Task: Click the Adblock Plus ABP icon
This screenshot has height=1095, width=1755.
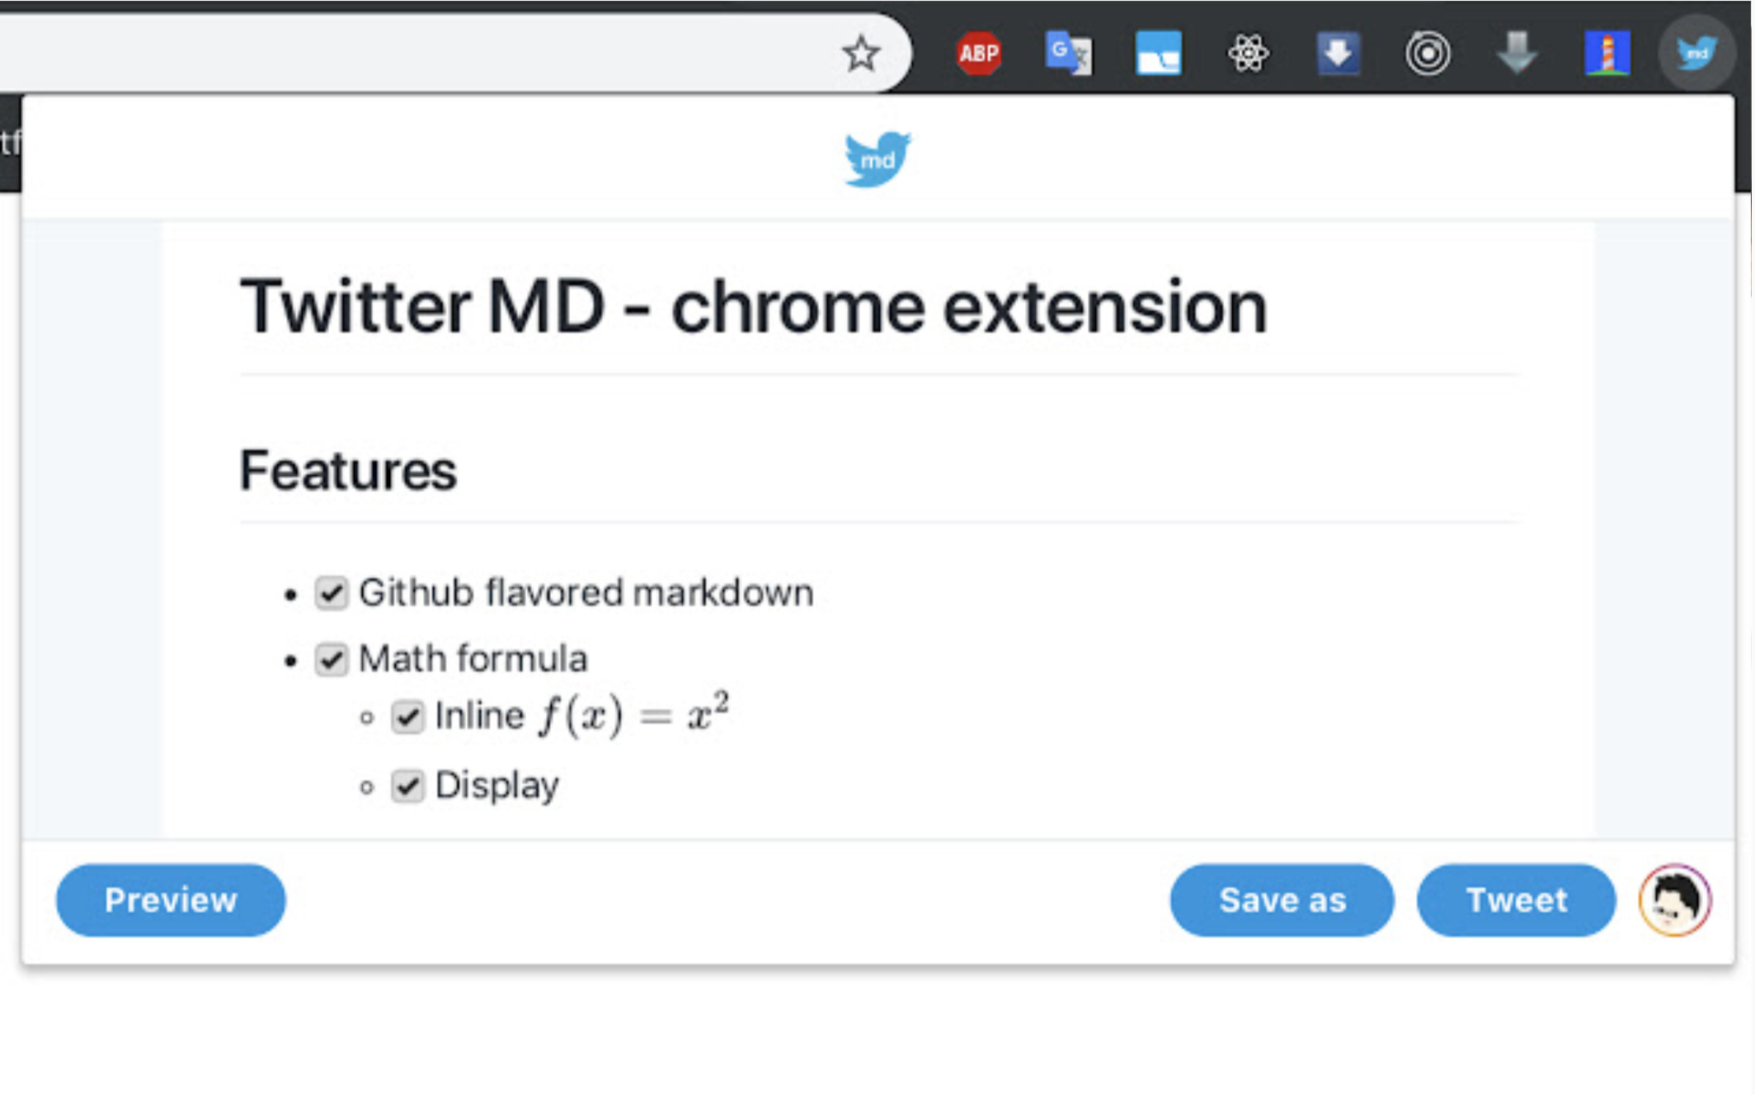Action: click(979, 54)
